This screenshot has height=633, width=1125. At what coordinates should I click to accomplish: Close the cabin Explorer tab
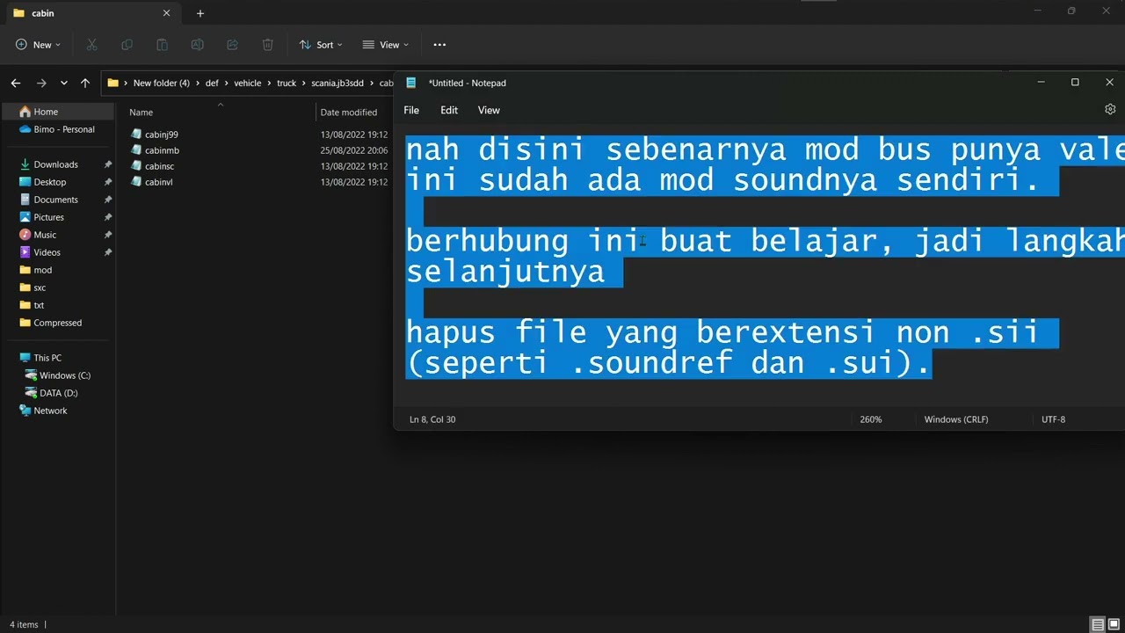(166, 13)
